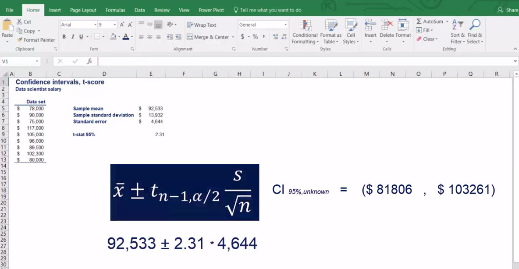Click the Cut scissors icon
The height and width of the screenshot is (269, 519).
(20, 22)
